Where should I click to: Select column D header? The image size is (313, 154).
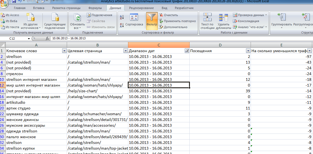[x=220, y=45]
